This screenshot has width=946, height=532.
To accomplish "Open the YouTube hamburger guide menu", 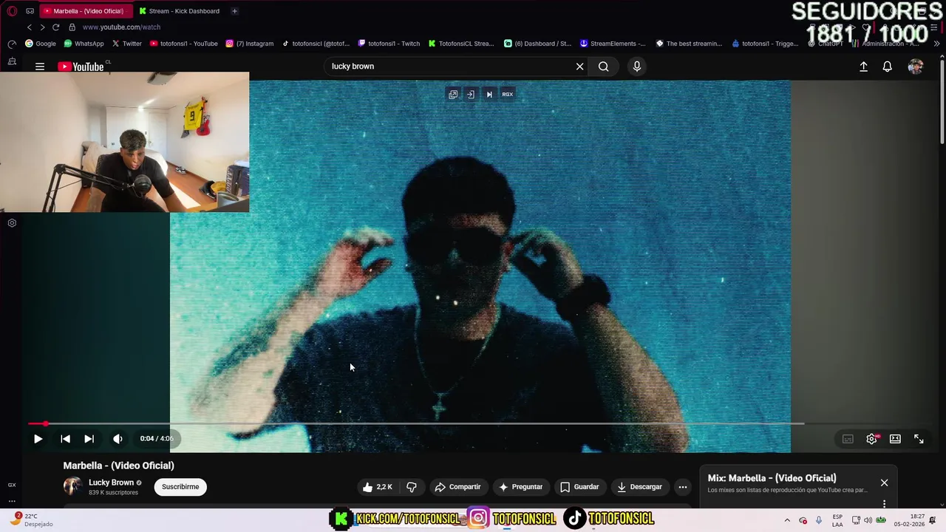I will pyautogui.click(x=40, y=66).
